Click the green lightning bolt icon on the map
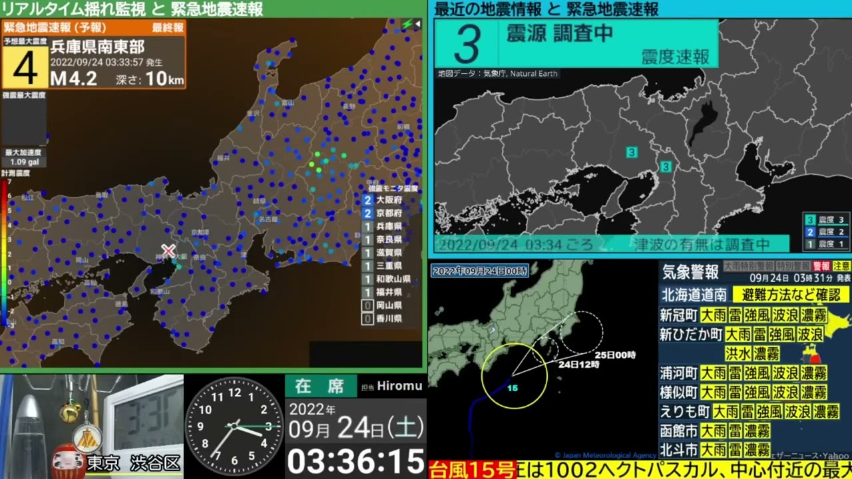 (407, 25)
